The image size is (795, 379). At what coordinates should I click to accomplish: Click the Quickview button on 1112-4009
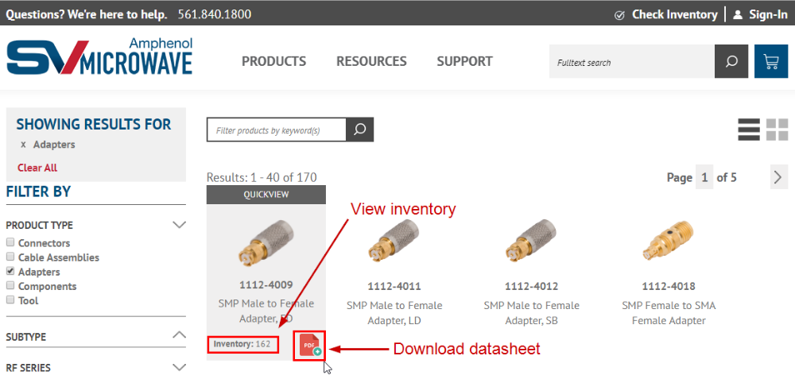tap(266, 195)
